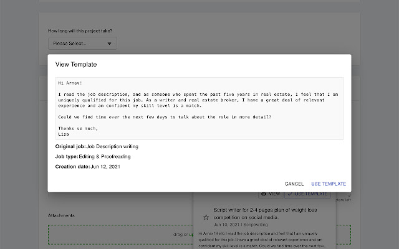Click the Job type Editing & Proofreading line

point(93,156)
